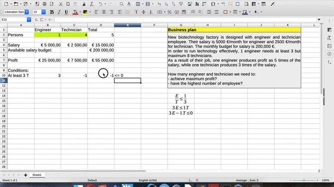
Task: Open Find and Replace magnifier
Action: (122, 4)
